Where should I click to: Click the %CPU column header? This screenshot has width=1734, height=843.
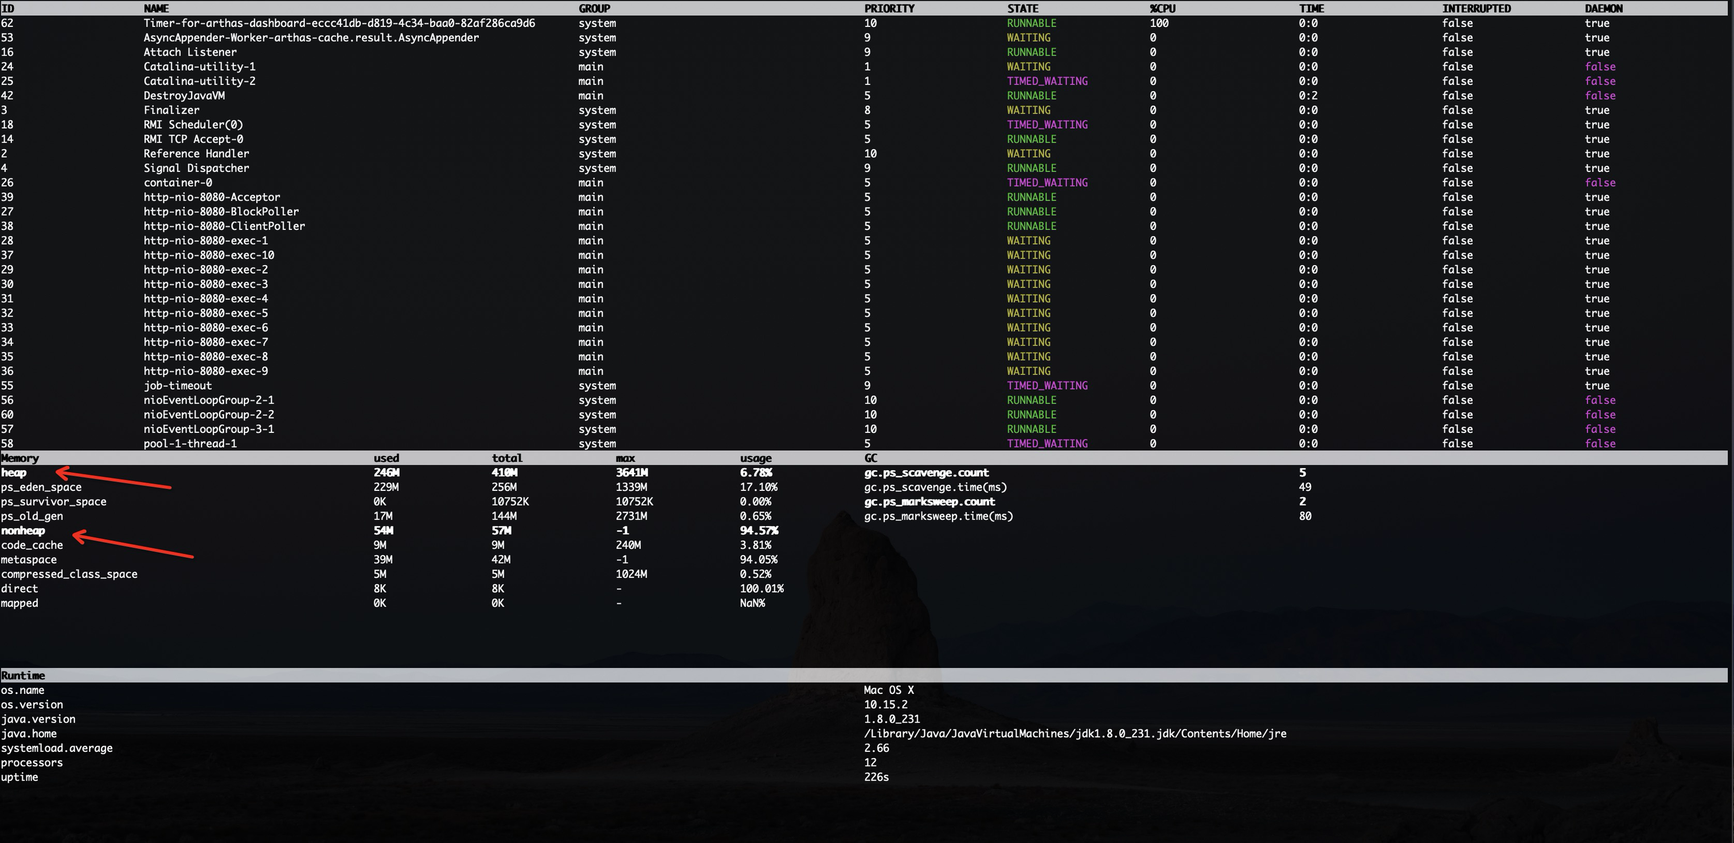point(1162,9)
